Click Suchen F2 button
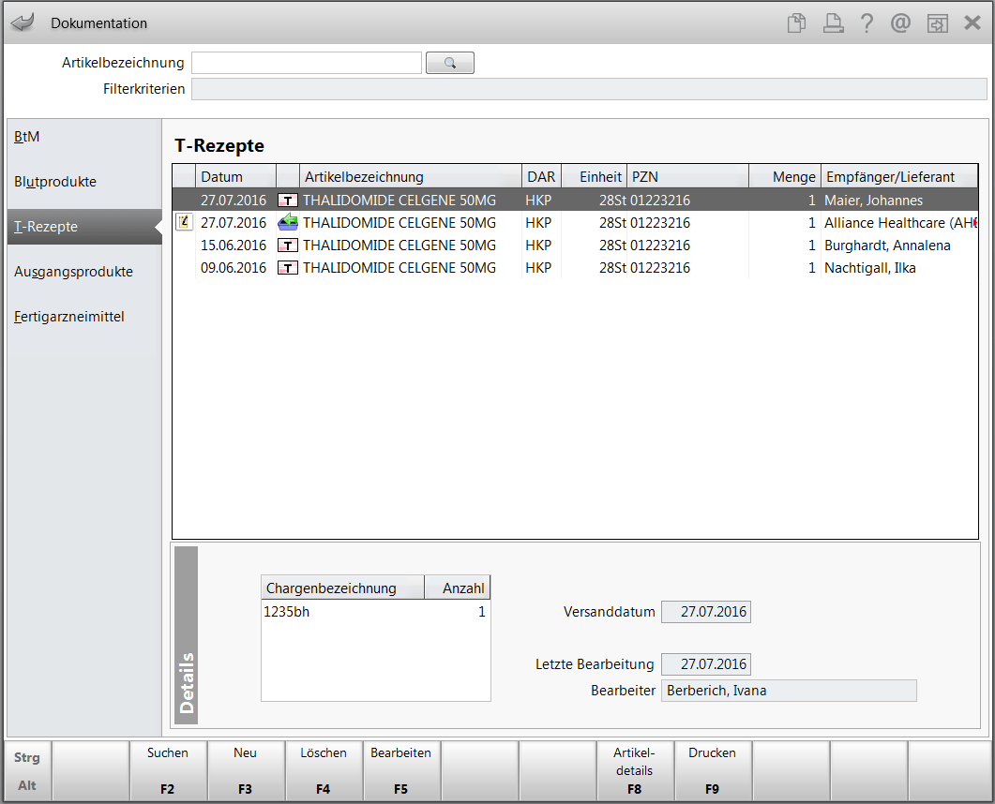 168,770
